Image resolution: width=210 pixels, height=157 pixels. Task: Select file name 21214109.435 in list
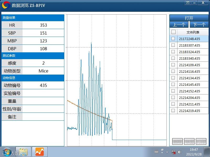tap(189, 65)
